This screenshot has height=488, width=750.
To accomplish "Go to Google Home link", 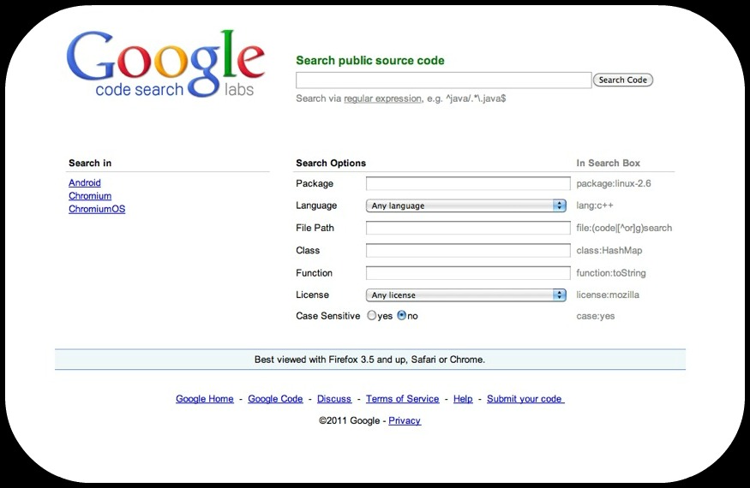I will [205, 399].
